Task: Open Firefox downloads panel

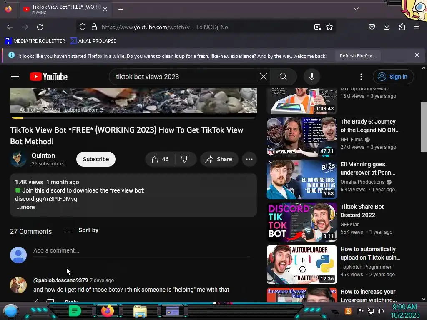Action: click(387, 27)
